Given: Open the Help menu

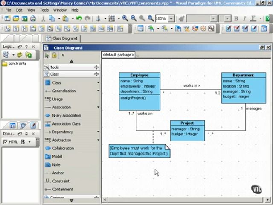Looking at the screenshot, I should 75,10.
